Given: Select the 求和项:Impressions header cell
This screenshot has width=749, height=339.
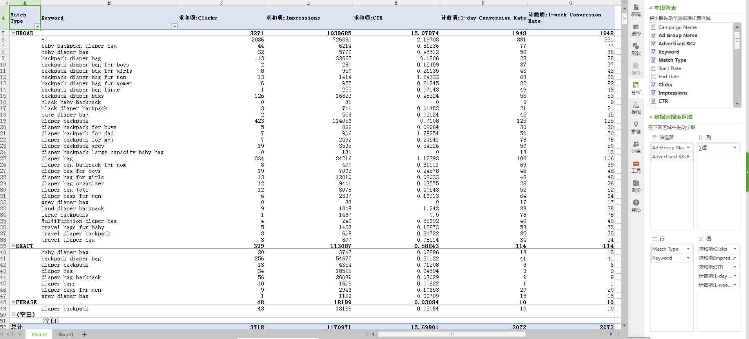Looking at the screenshot, I should [x=308, y=18].
